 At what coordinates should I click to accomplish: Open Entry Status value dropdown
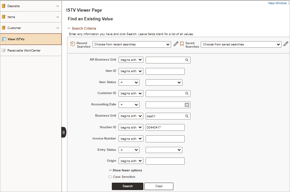pyautogui.click(x=164, y=150)
